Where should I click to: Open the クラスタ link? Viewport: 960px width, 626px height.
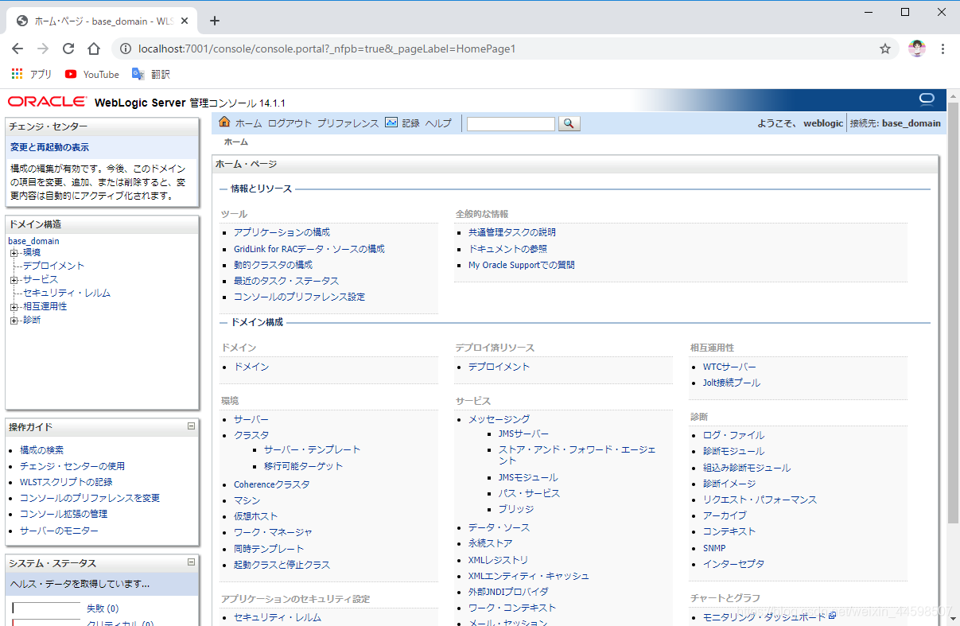click(251, 435)
